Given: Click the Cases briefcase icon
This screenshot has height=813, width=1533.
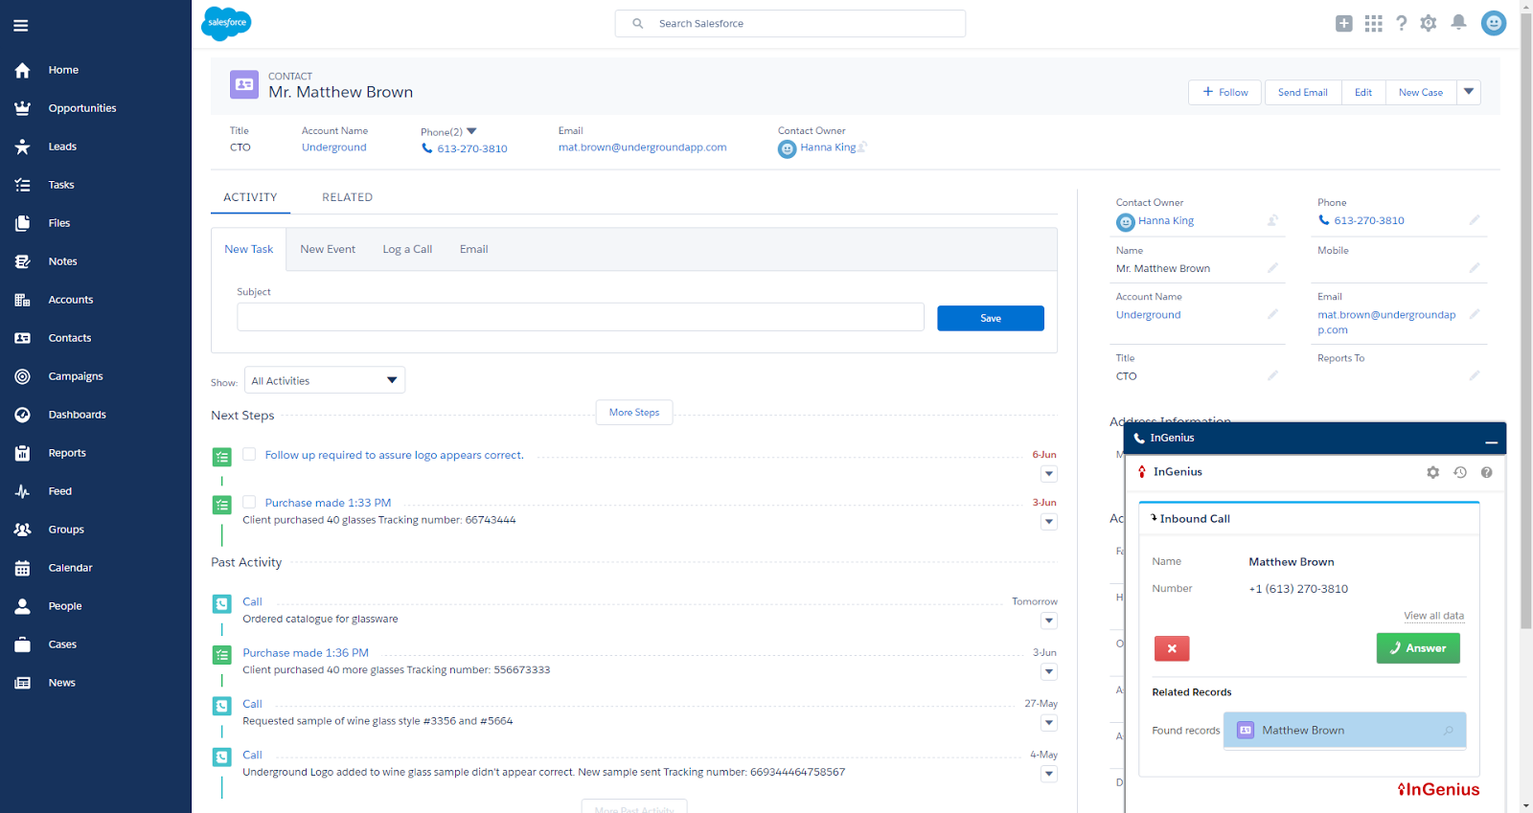Looking at the screenshot, I should pos(23,644).
